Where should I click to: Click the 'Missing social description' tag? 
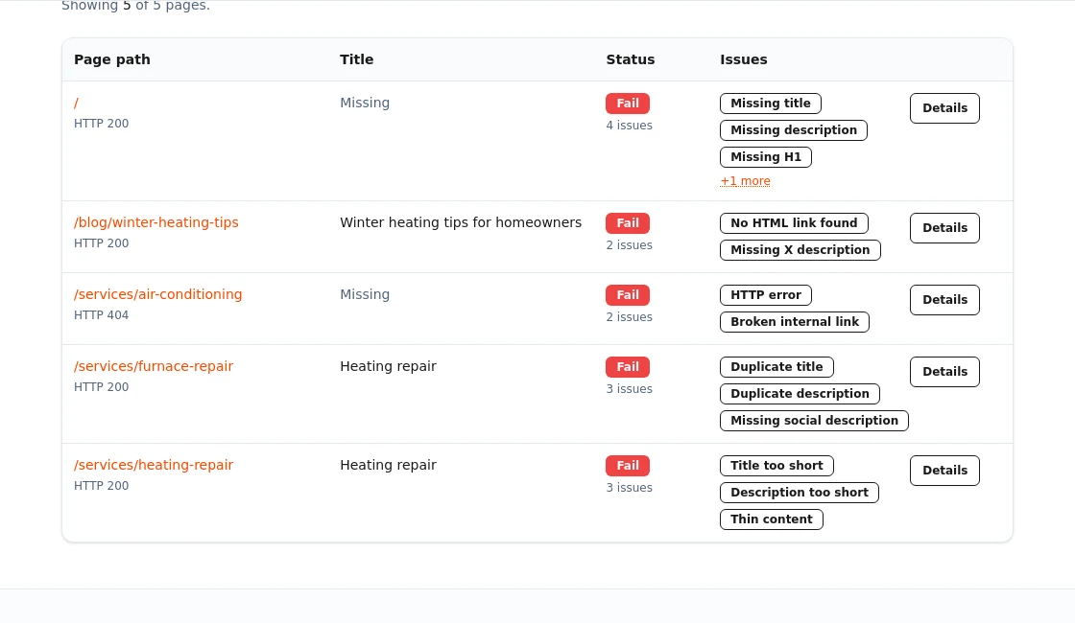(814, 421)
